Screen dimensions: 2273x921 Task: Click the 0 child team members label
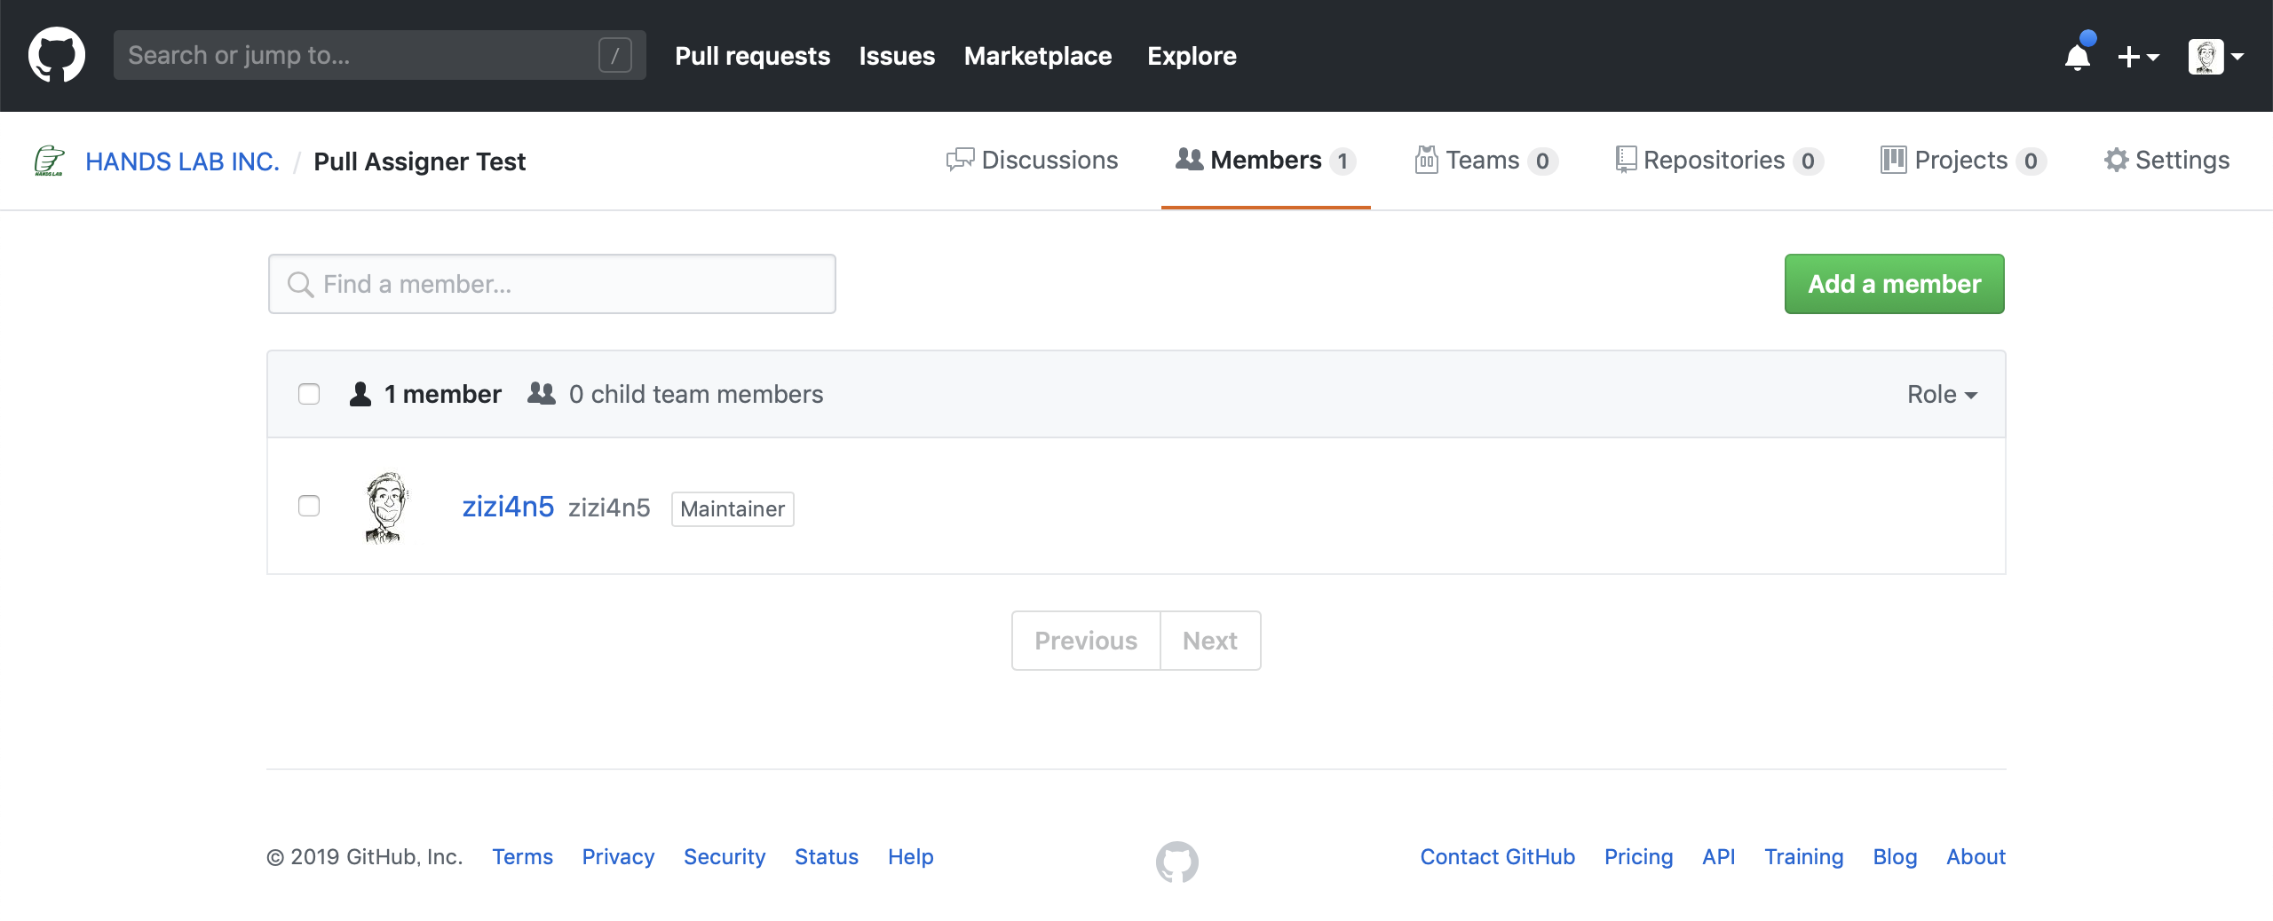(696, 394)
